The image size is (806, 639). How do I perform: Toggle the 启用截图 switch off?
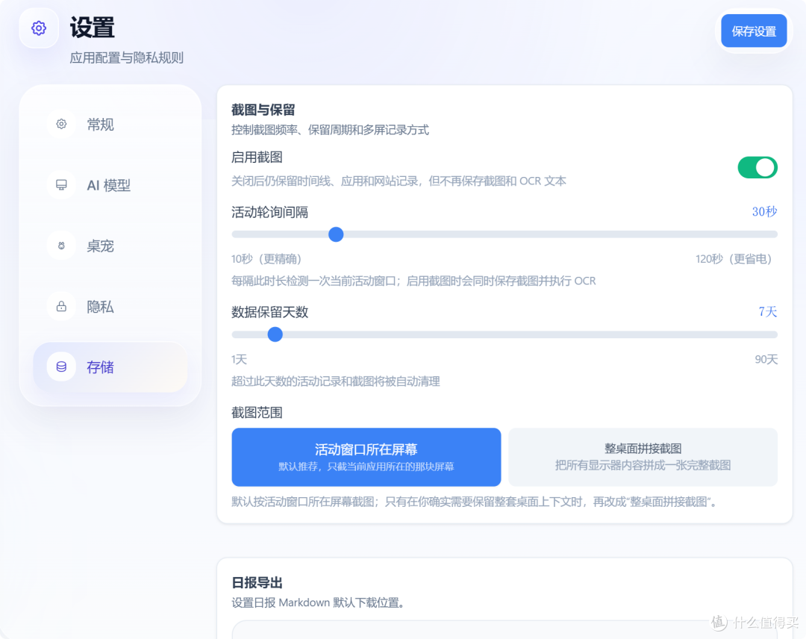[757, 168]
